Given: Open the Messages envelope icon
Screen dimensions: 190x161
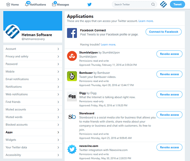Looking at the screenshot, I should pos(54,5).
